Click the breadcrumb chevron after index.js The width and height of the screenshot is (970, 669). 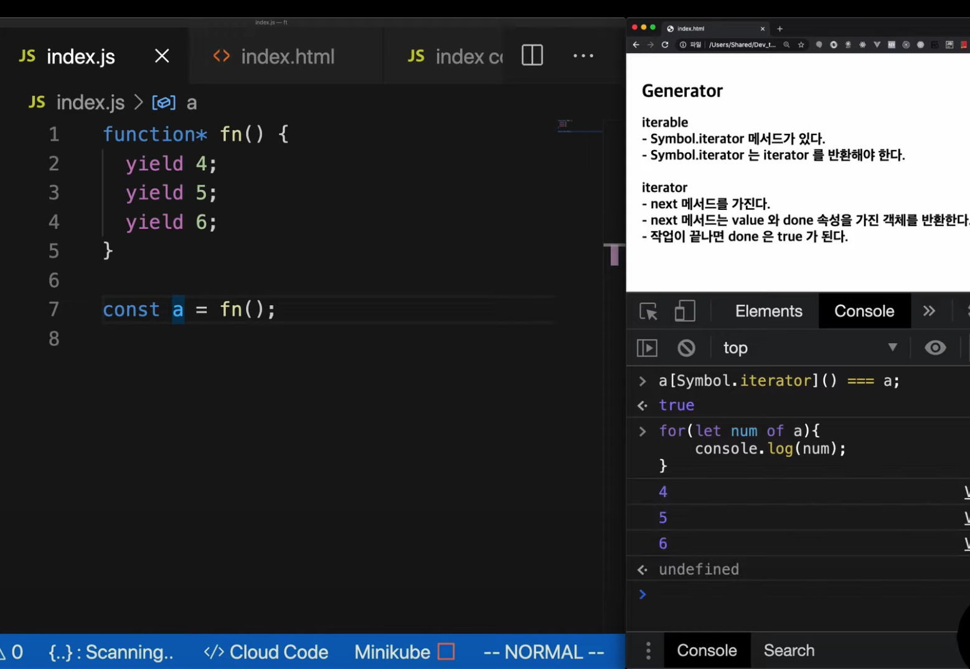click(x=138, y=102)
